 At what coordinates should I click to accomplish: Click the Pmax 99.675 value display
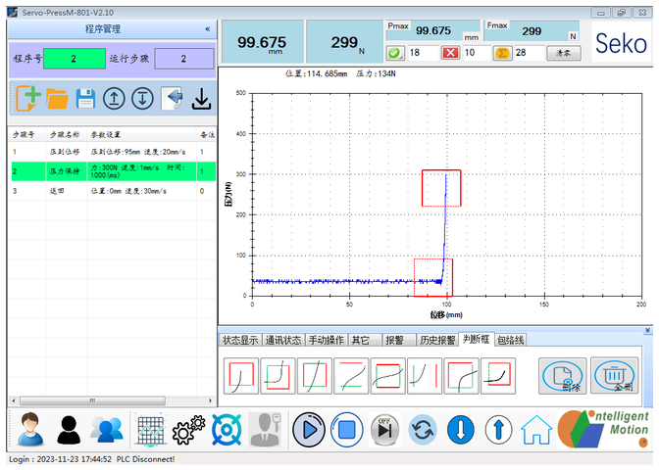433,30
